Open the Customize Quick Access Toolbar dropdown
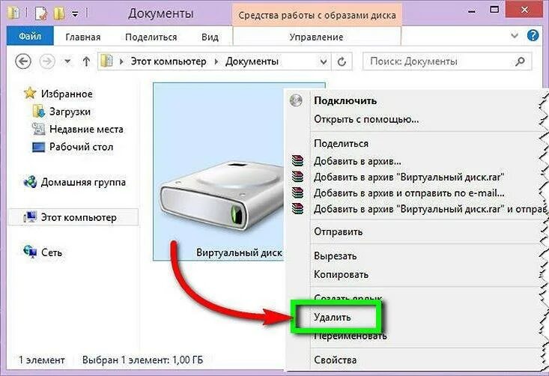 point(75,14)
